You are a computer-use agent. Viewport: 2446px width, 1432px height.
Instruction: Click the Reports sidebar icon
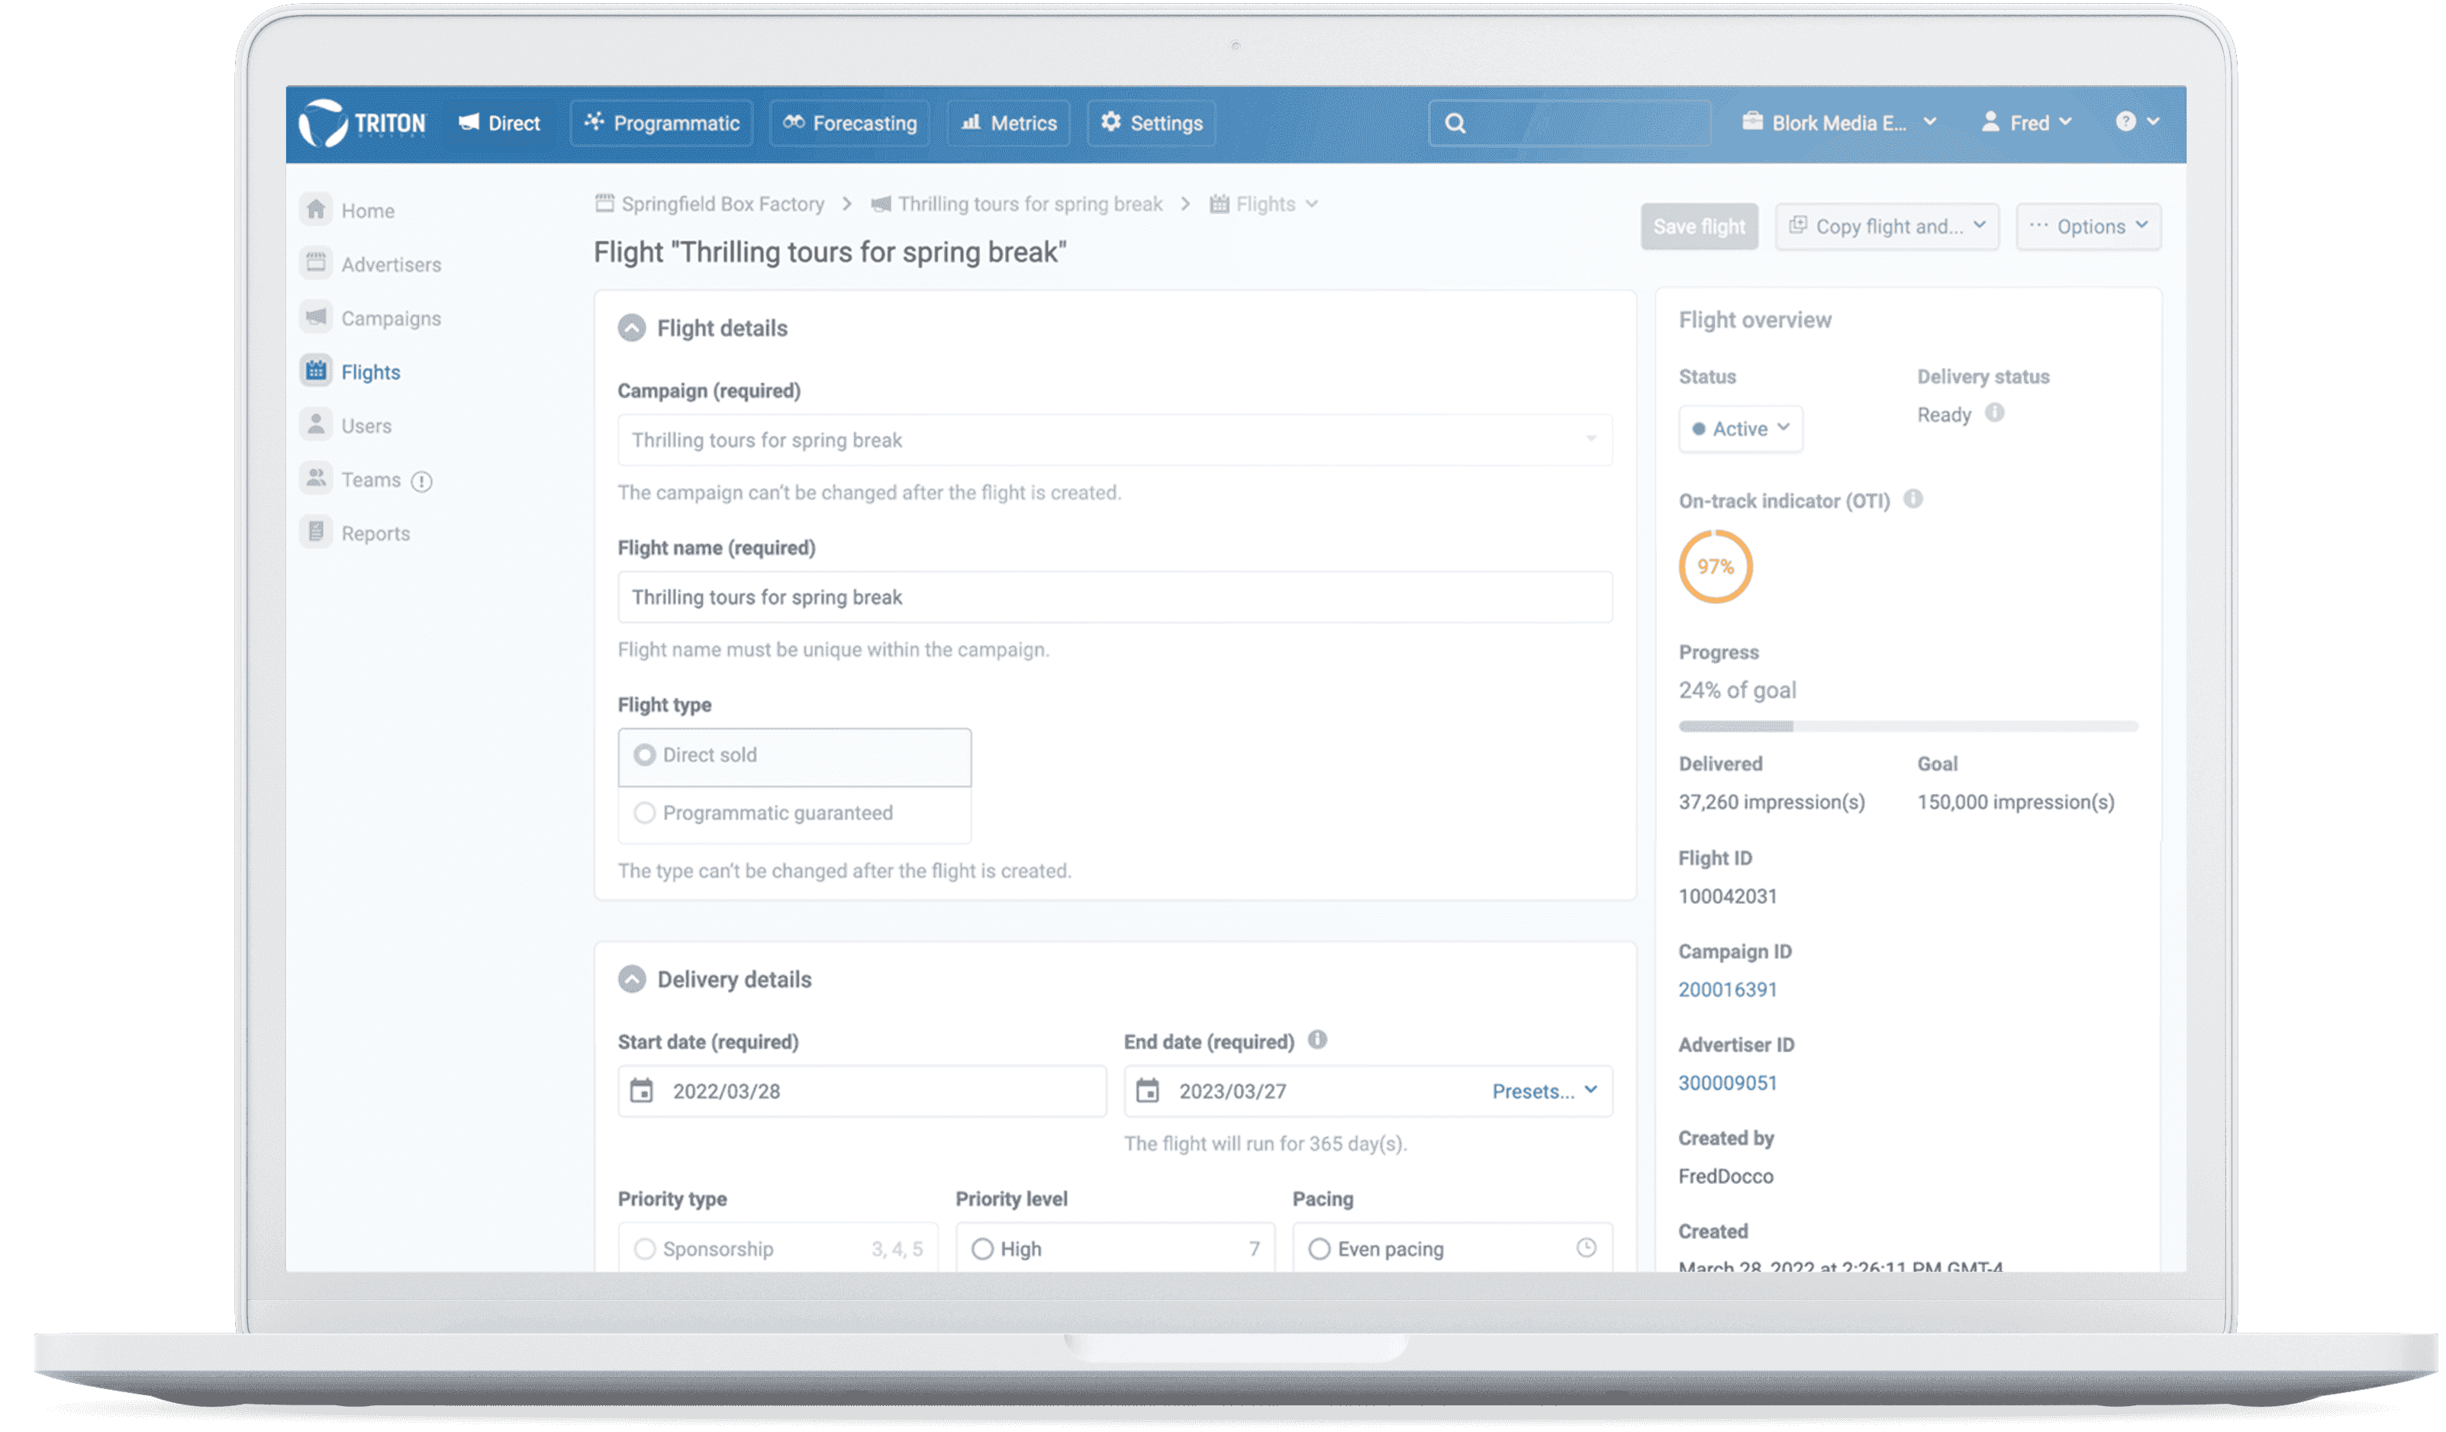pyautogui.click(x=317, y=533)
